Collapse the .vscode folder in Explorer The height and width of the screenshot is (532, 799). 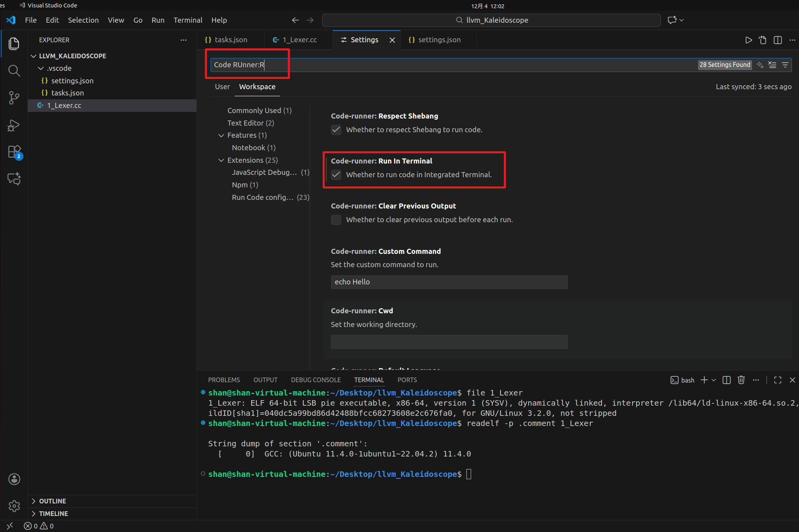click(x=41, y=68)
